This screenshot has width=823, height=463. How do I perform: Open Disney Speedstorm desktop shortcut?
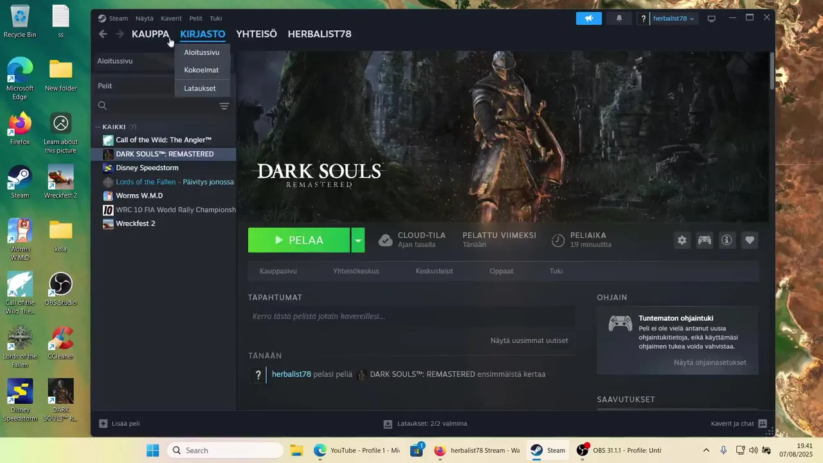(20, 400)
